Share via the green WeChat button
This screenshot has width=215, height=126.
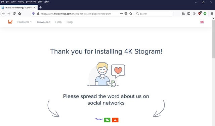point(107,120)
